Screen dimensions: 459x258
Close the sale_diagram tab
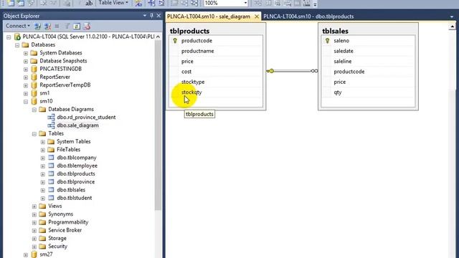[x=257, y=16]
